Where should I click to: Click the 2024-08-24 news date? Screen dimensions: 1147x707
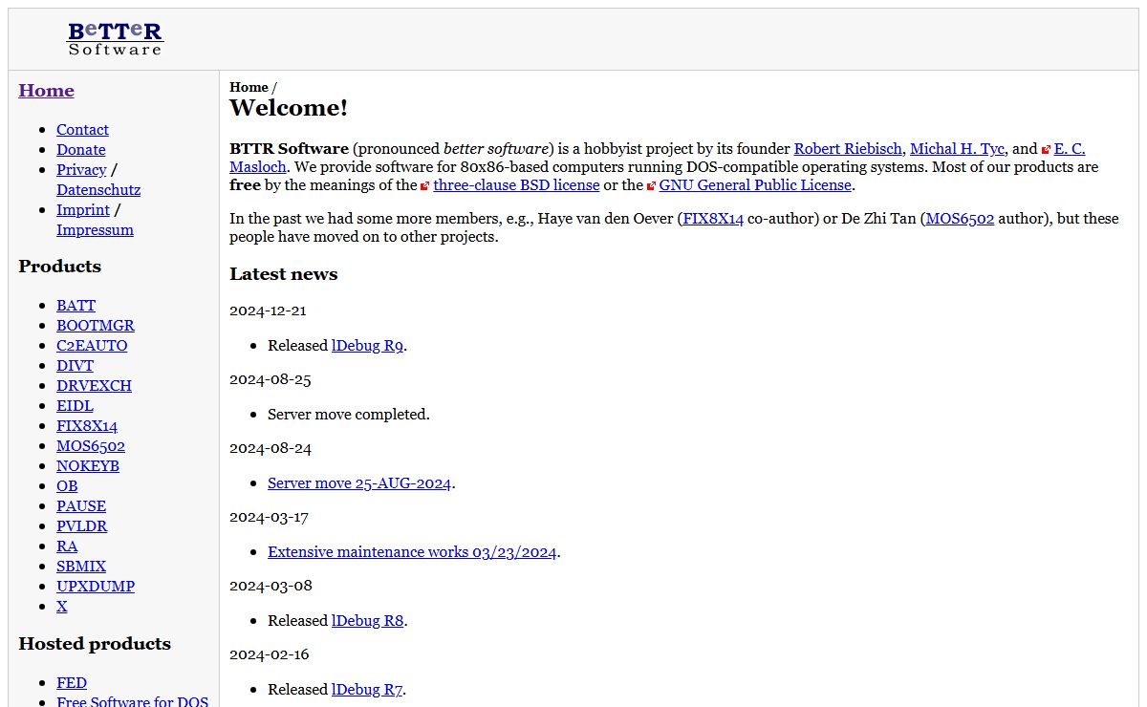pos(271,448)
